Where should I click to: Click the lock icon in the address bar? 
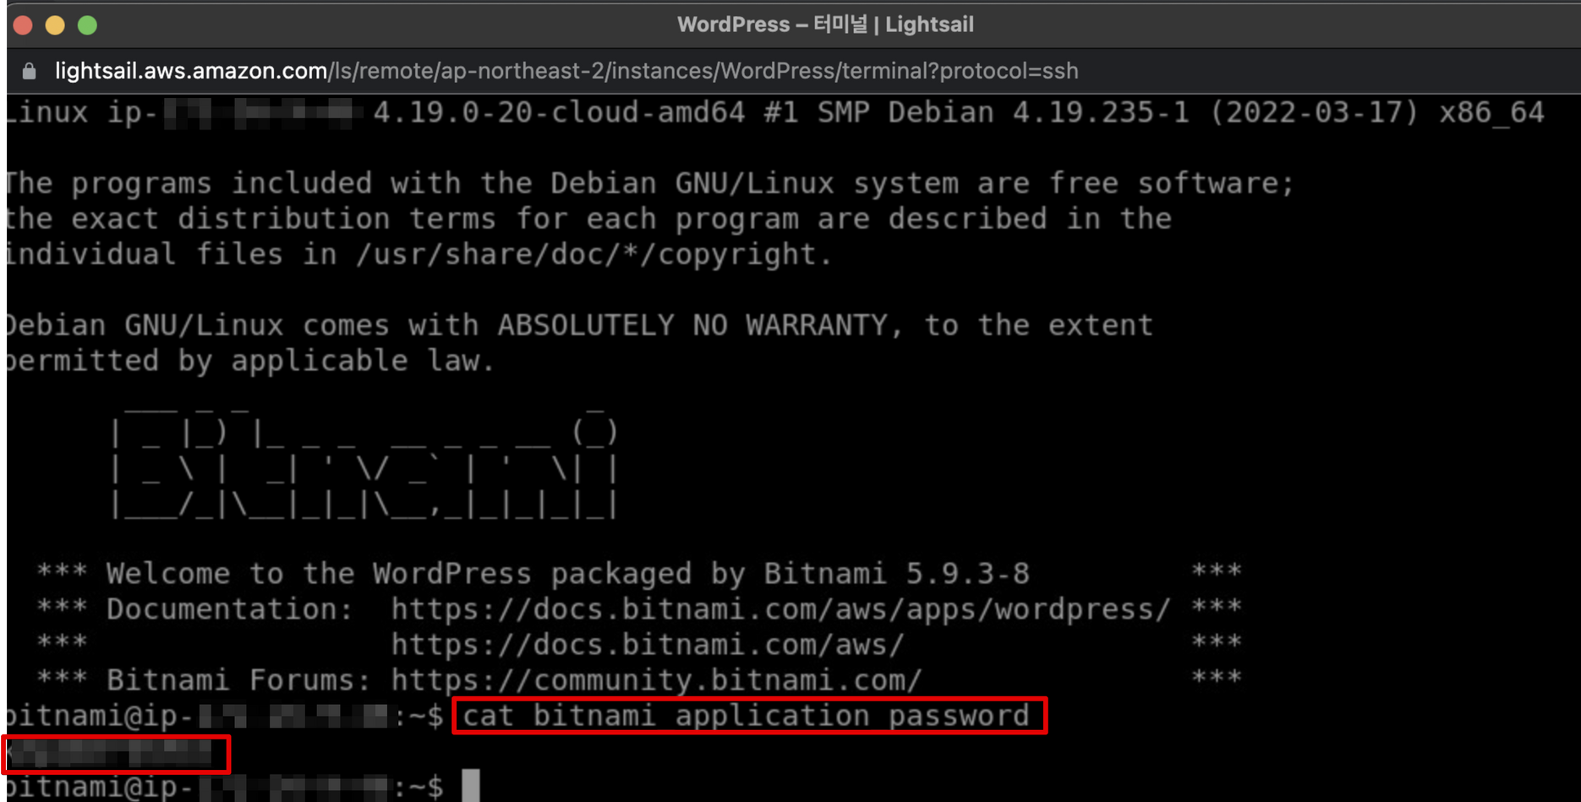30,71
